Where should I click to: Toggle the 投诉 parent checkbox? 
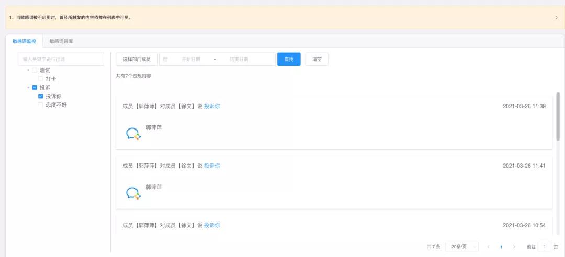pyautogui.click(x=35, y=87)
